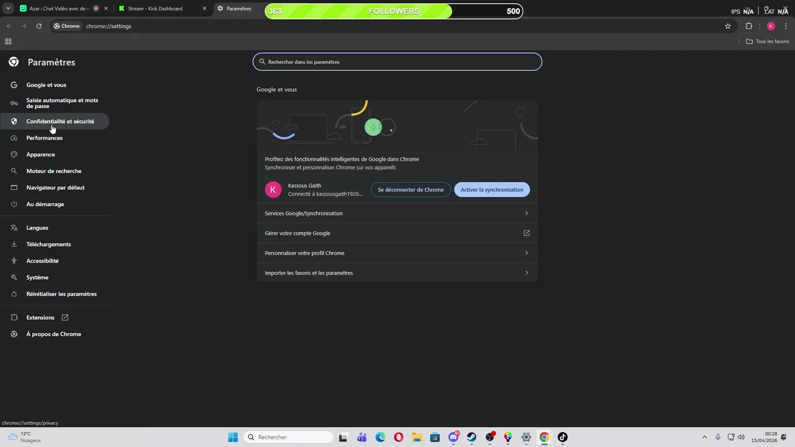Close the Stream - Kick Dashboard tab
The width and height of the screenshot is (795, 447).
pos(204,9)
